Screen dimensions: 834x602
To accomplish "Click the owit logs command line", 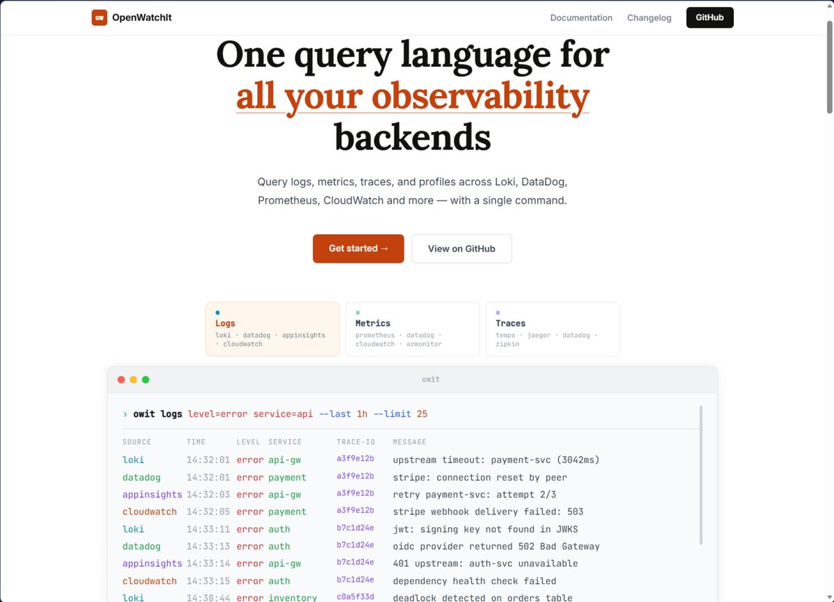I will [x=275, y=414].
